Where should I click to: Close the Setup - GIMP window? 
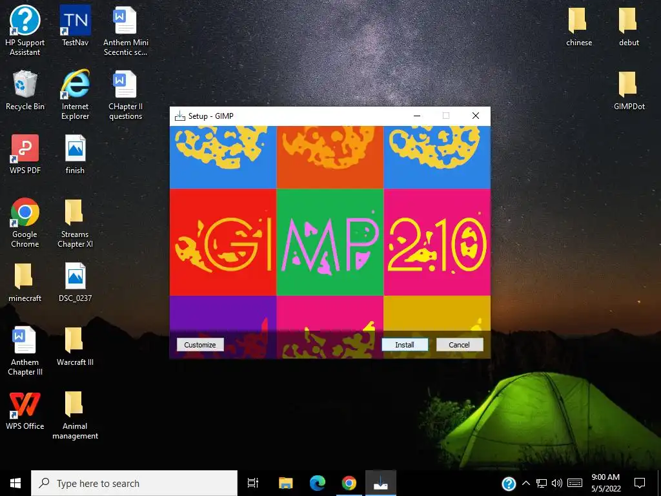pos(476,116)
